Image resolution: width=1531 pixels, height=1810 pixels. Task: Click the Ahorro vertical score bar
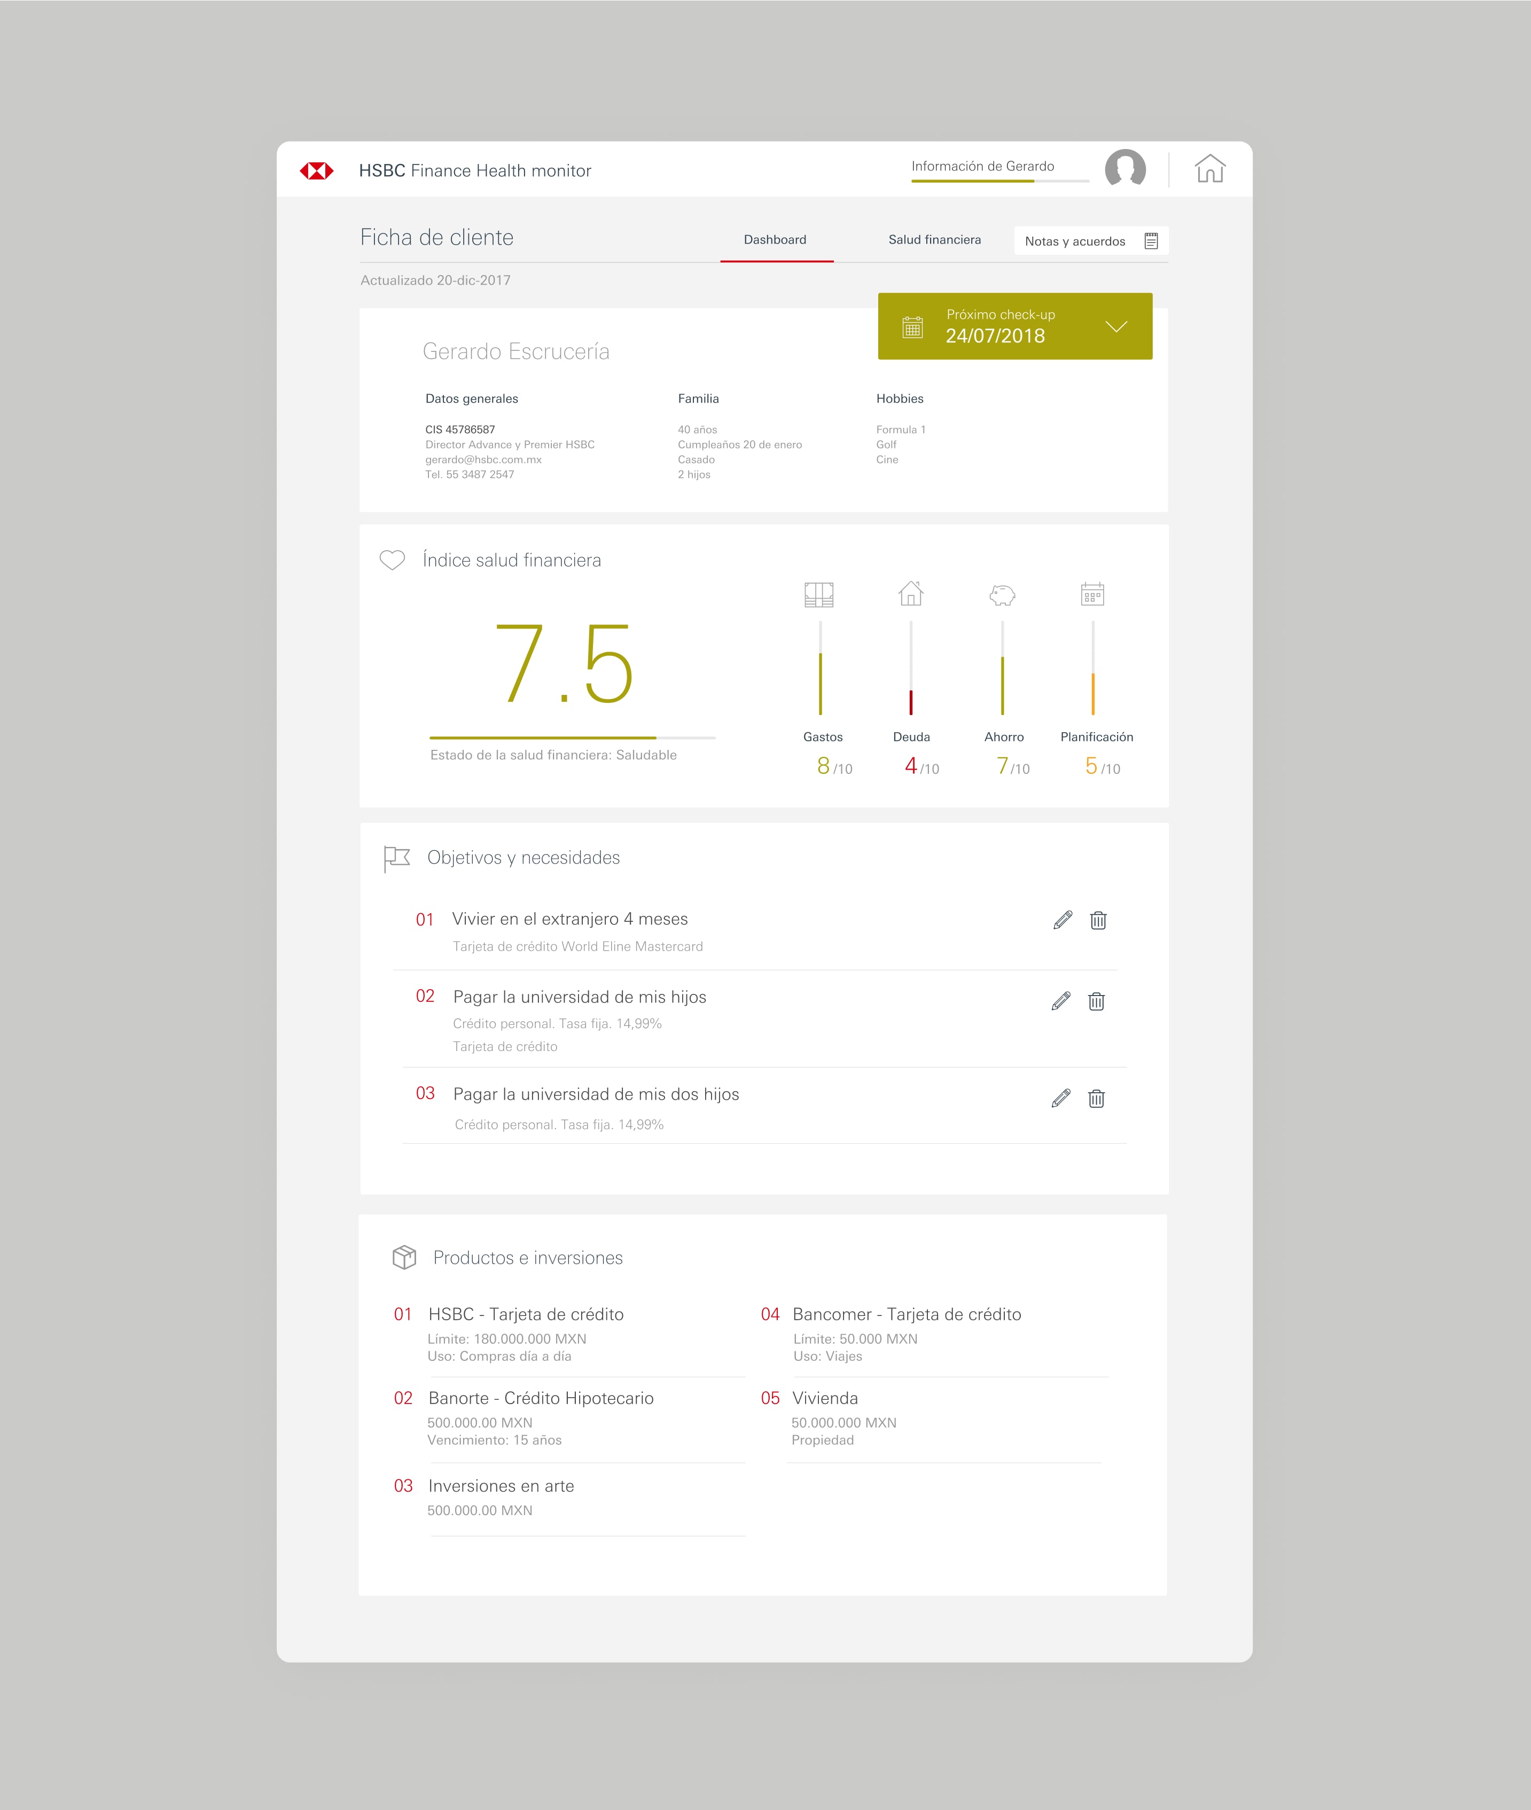pos(1003,668)
